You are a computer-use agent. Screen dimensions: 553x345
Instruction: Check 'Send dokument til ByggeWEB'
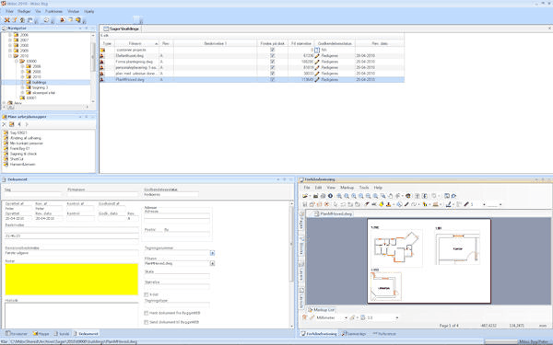[146, 322]
